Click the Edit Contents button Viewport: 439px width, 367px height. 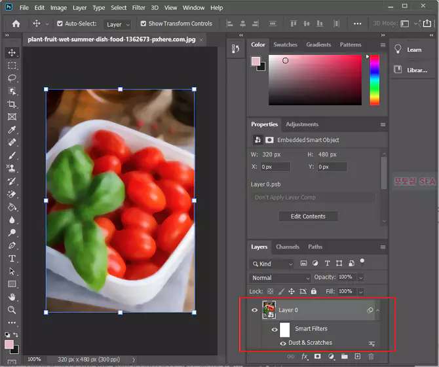(308, 217)
